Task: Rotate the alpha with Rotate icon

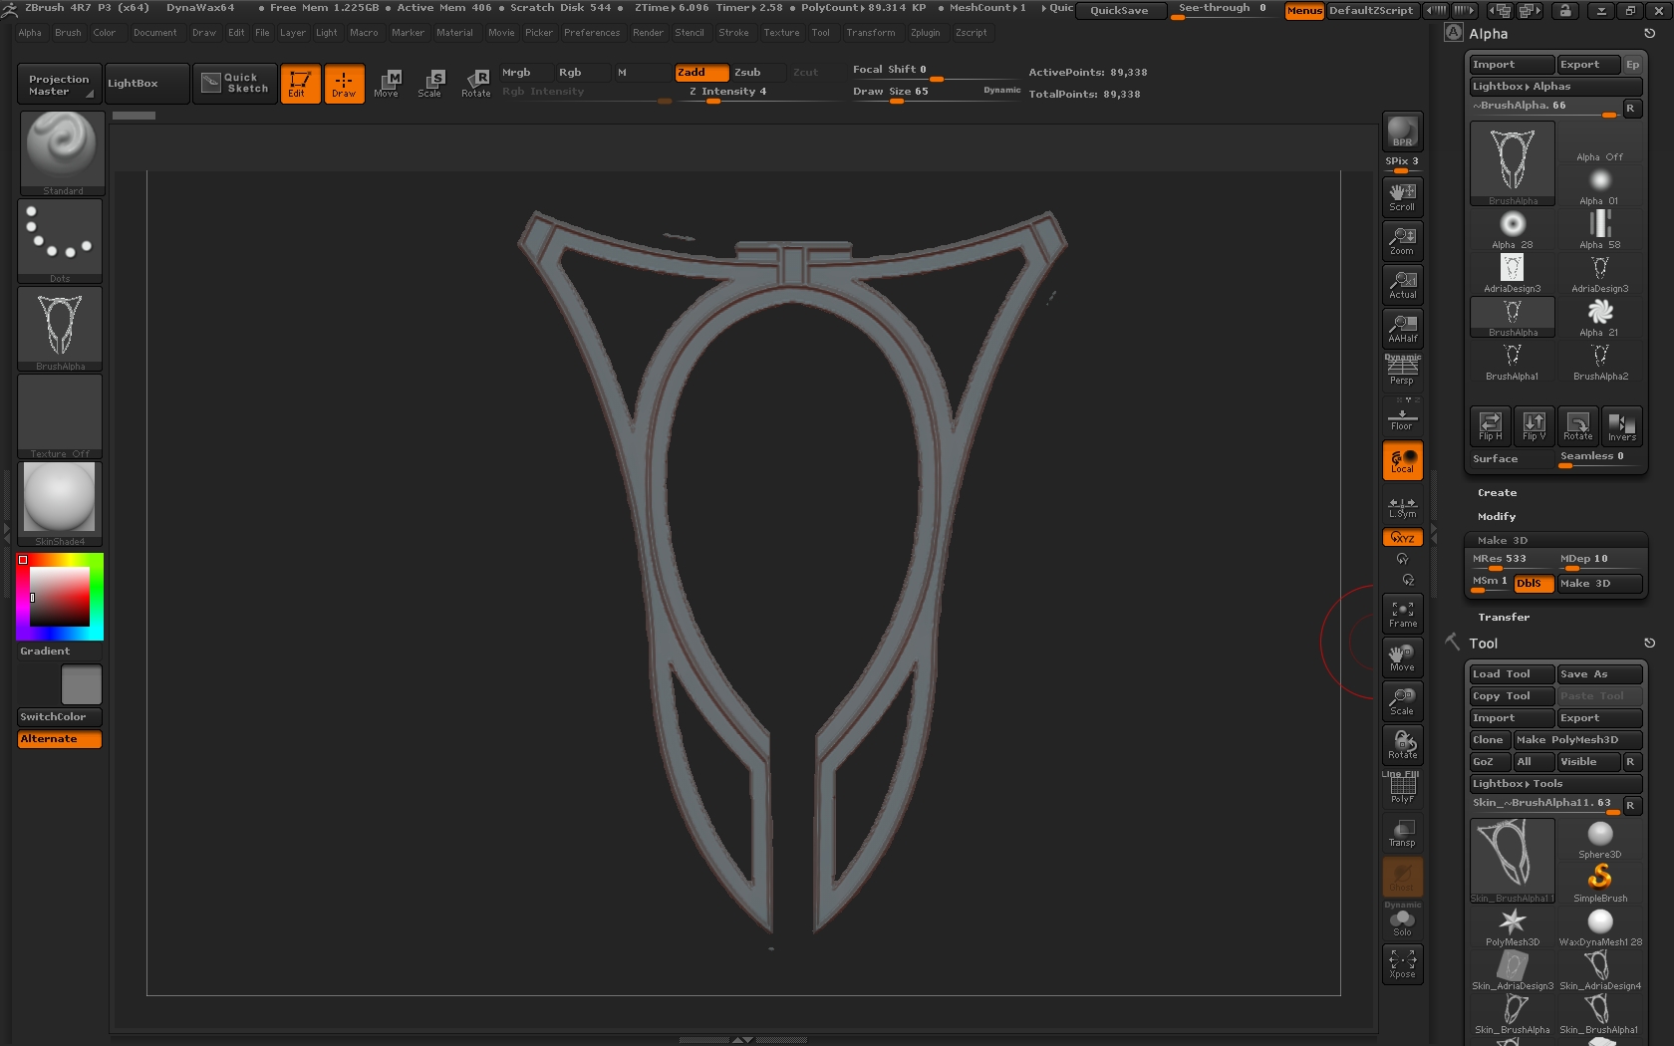Action: point(1578,426)
